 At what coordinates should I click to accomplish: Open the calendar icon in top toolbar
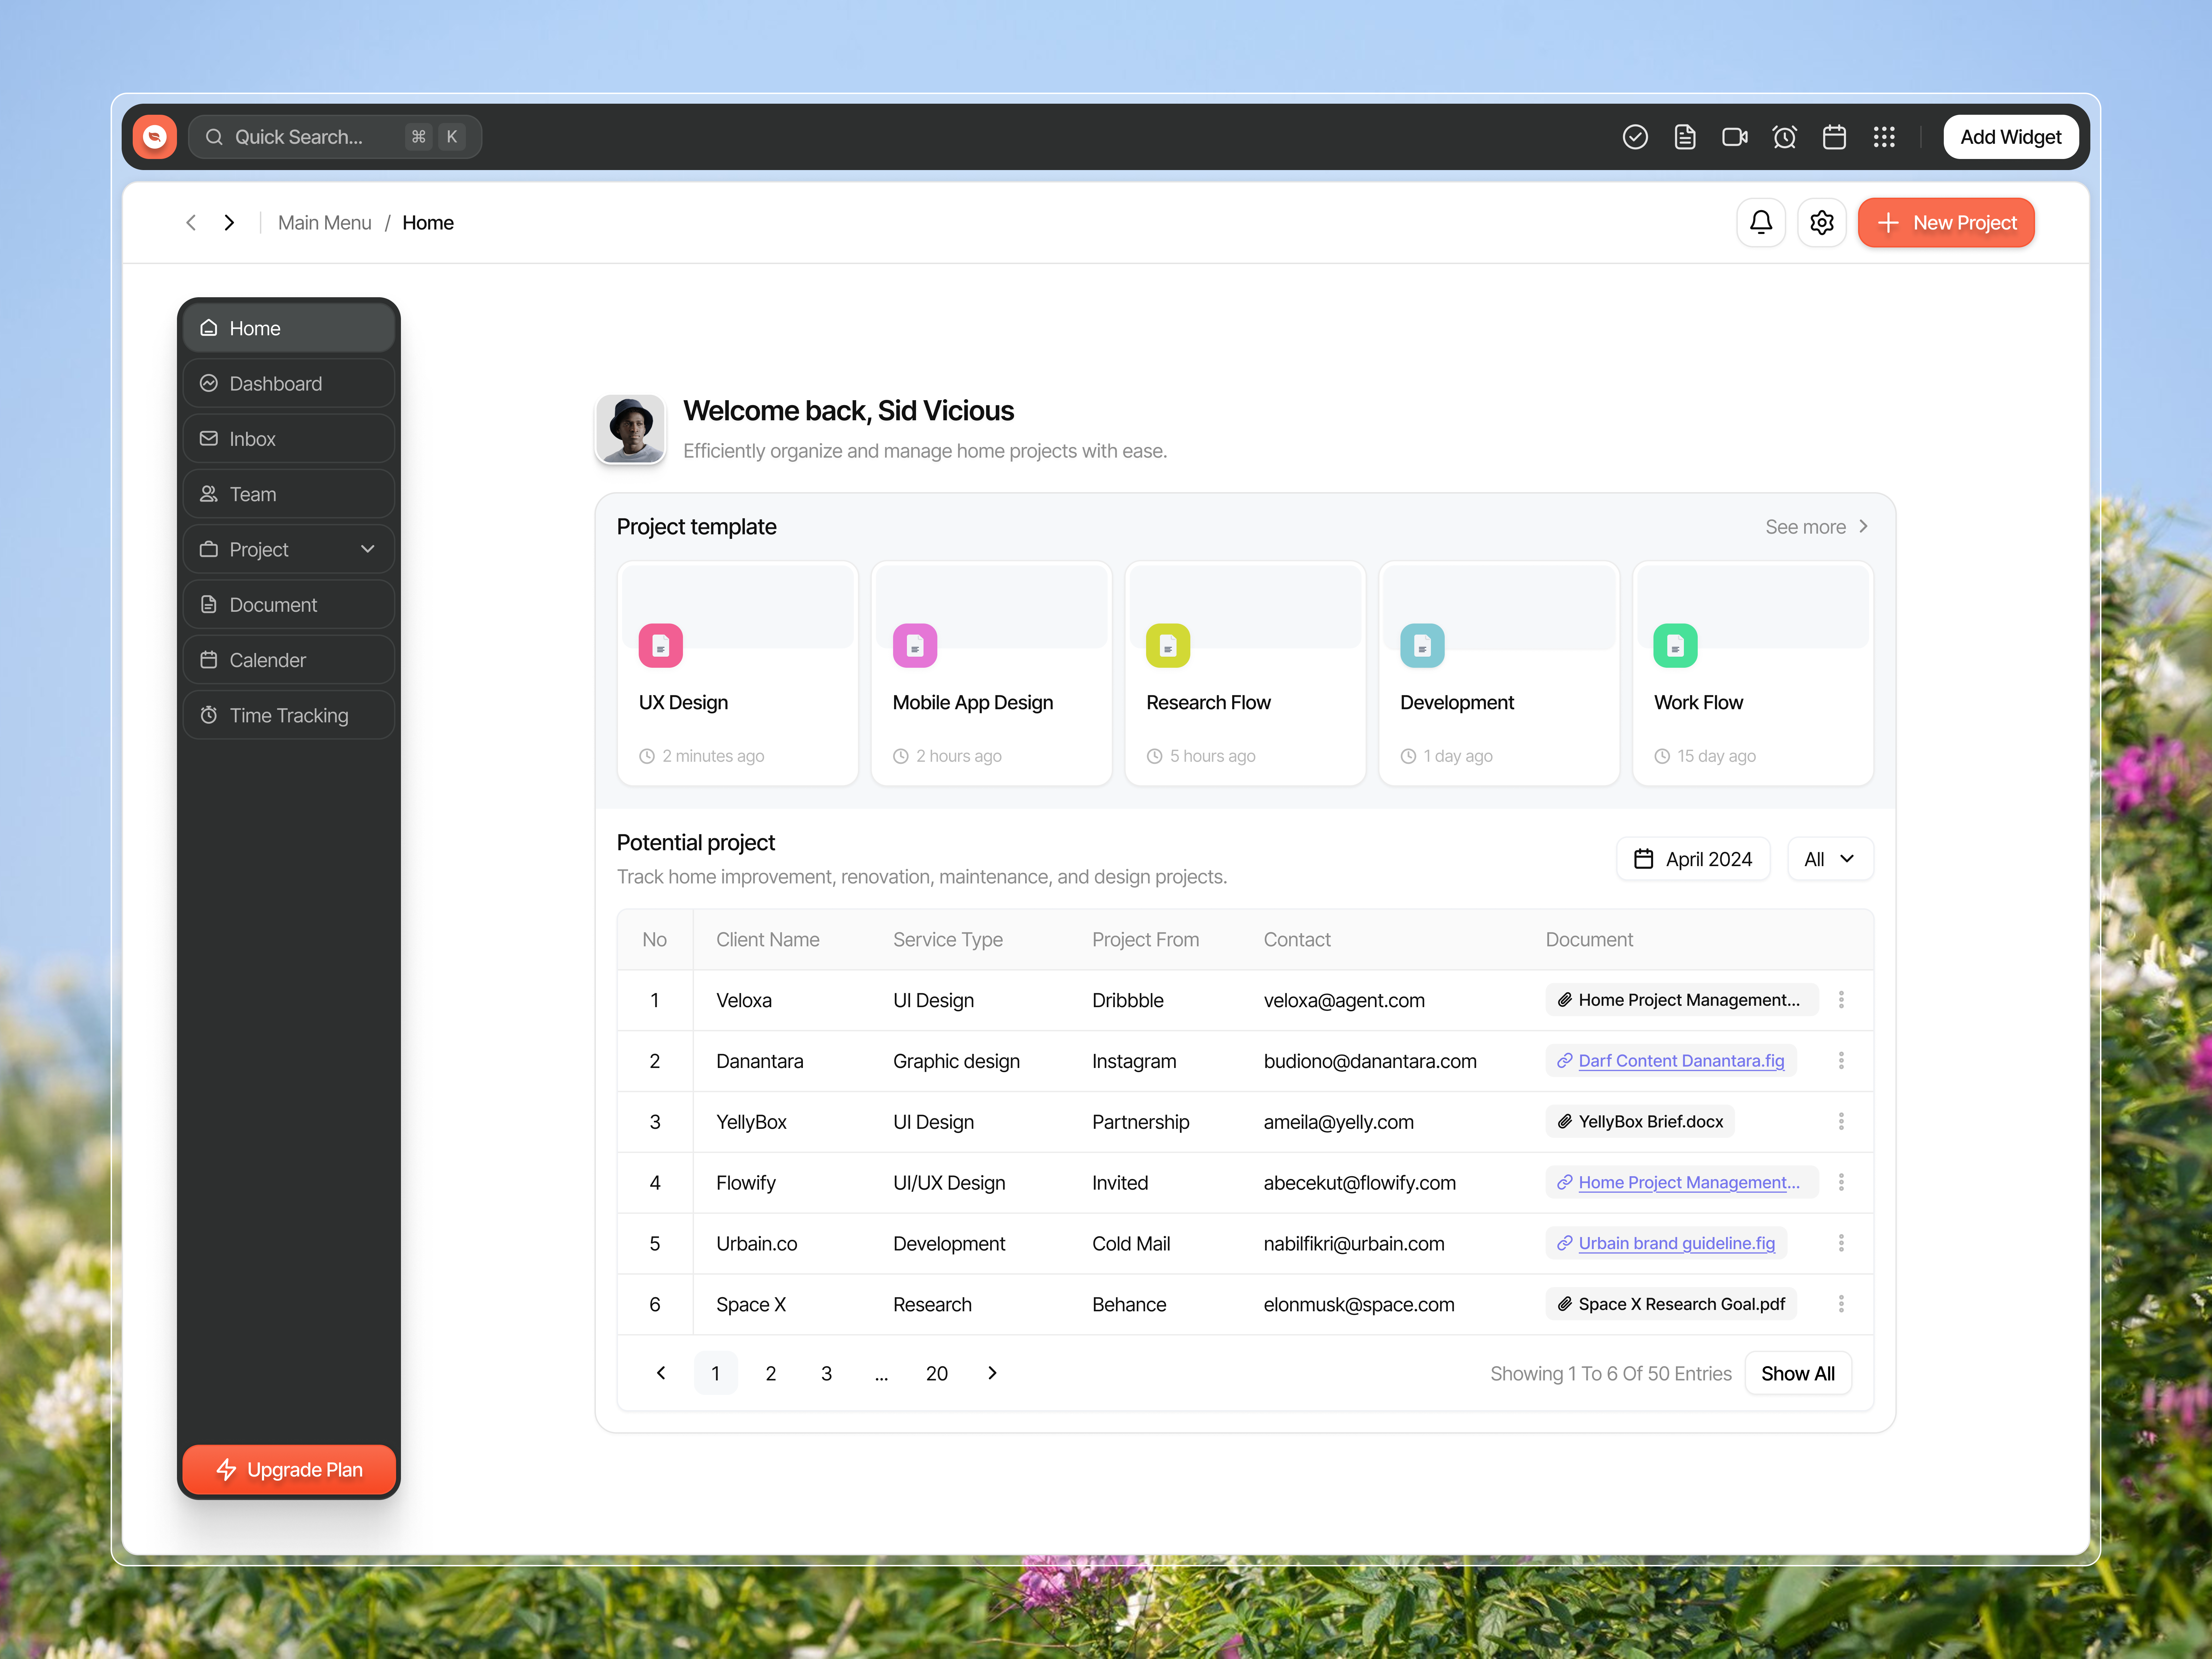(x=1835, y=137)
